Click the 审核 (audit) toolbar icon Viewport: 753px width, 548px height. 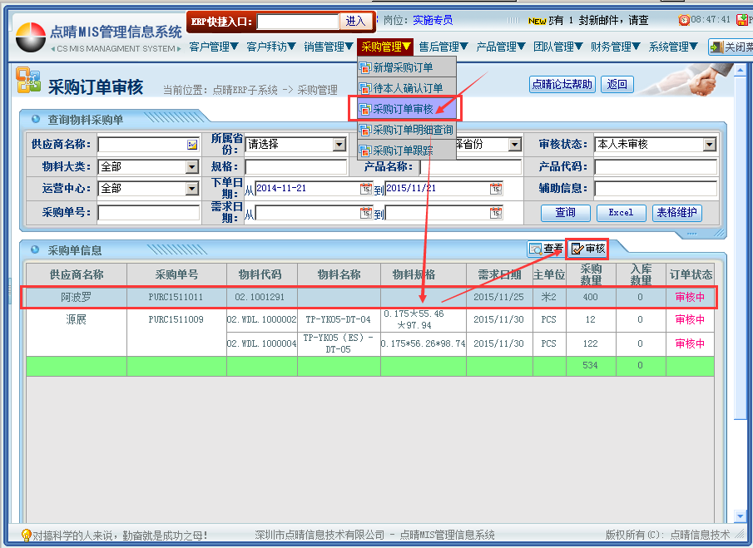pos(577,249)
